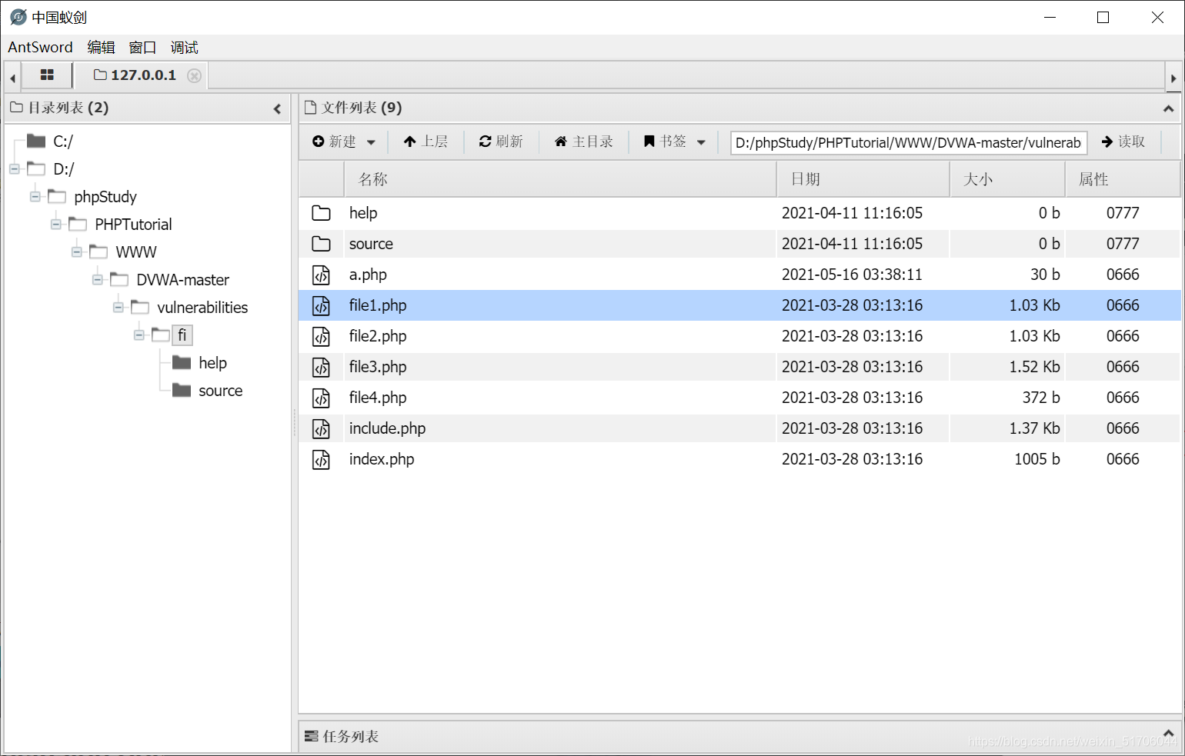
Task: Collapse the D:/ tree node
Action: tap(15, 169)
